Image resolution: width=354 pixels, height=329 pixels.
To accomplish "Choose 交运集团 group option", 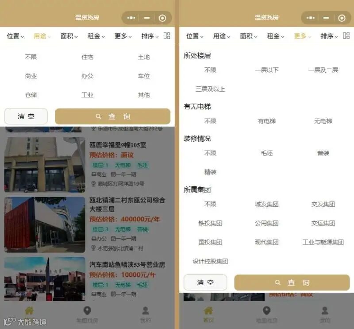I will pos(323,223).
